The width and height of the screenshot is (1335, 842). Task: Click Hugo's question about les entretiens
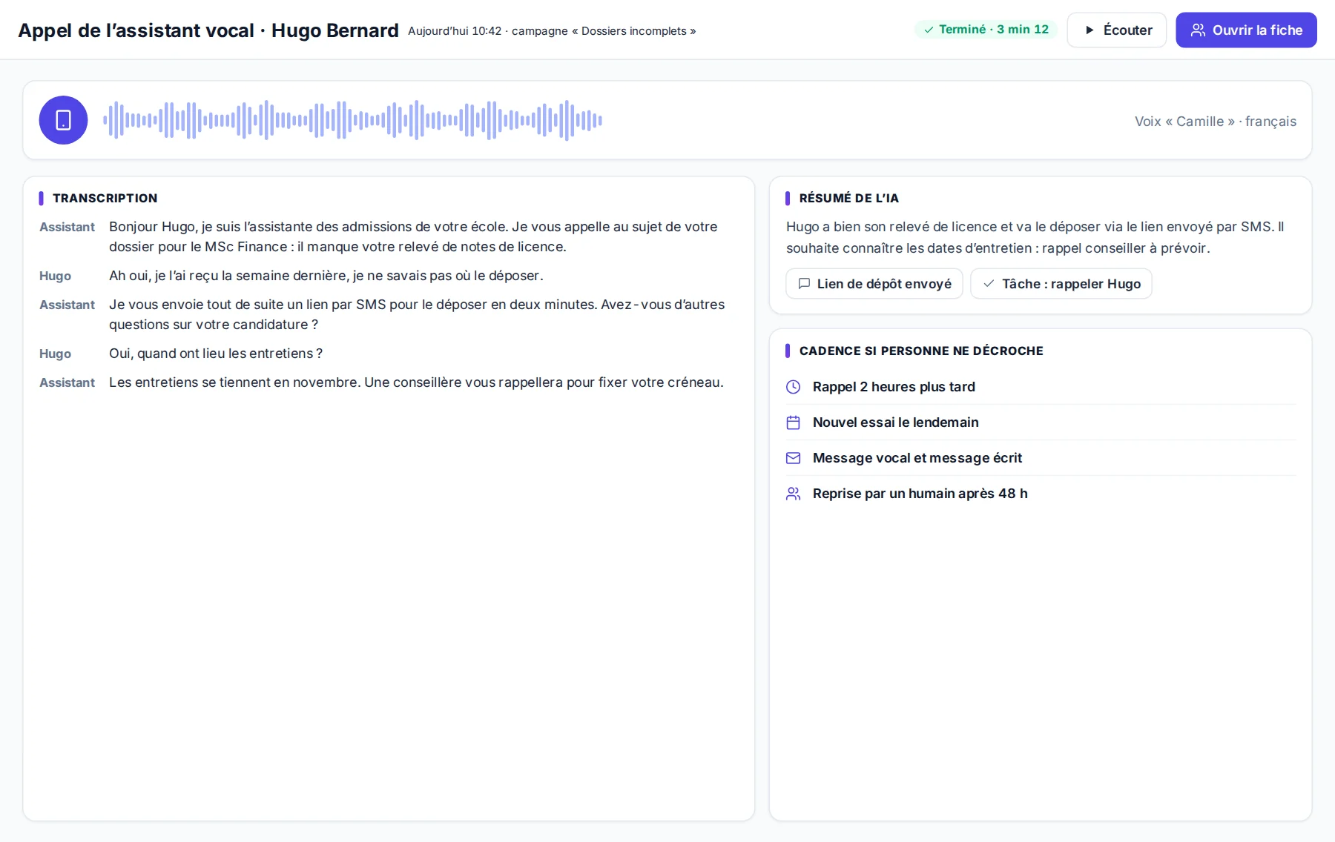pos(216,354)
